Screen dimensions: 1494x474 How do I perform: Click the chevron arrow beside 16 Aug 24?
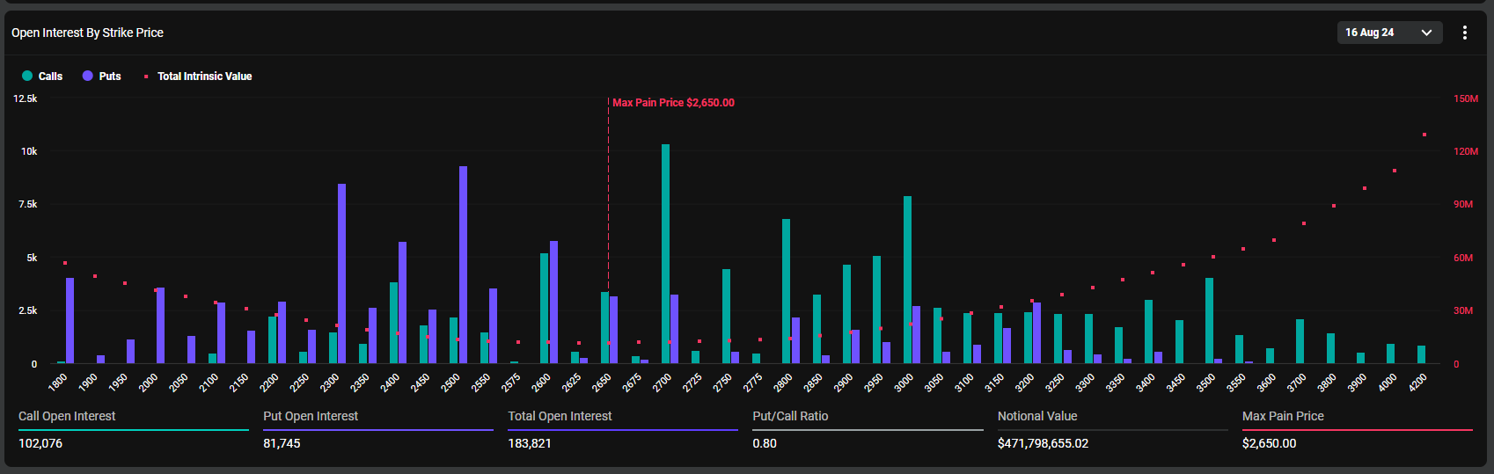(x=1426, y=33)
